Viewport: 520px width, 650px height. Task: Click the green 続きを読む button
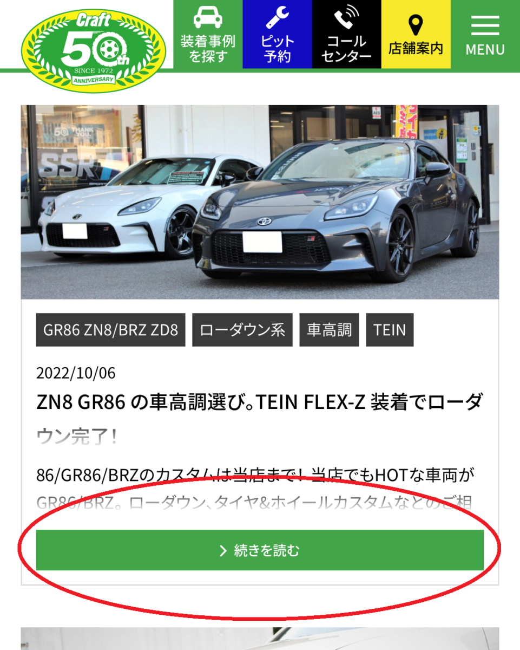(x=260, y=550)
